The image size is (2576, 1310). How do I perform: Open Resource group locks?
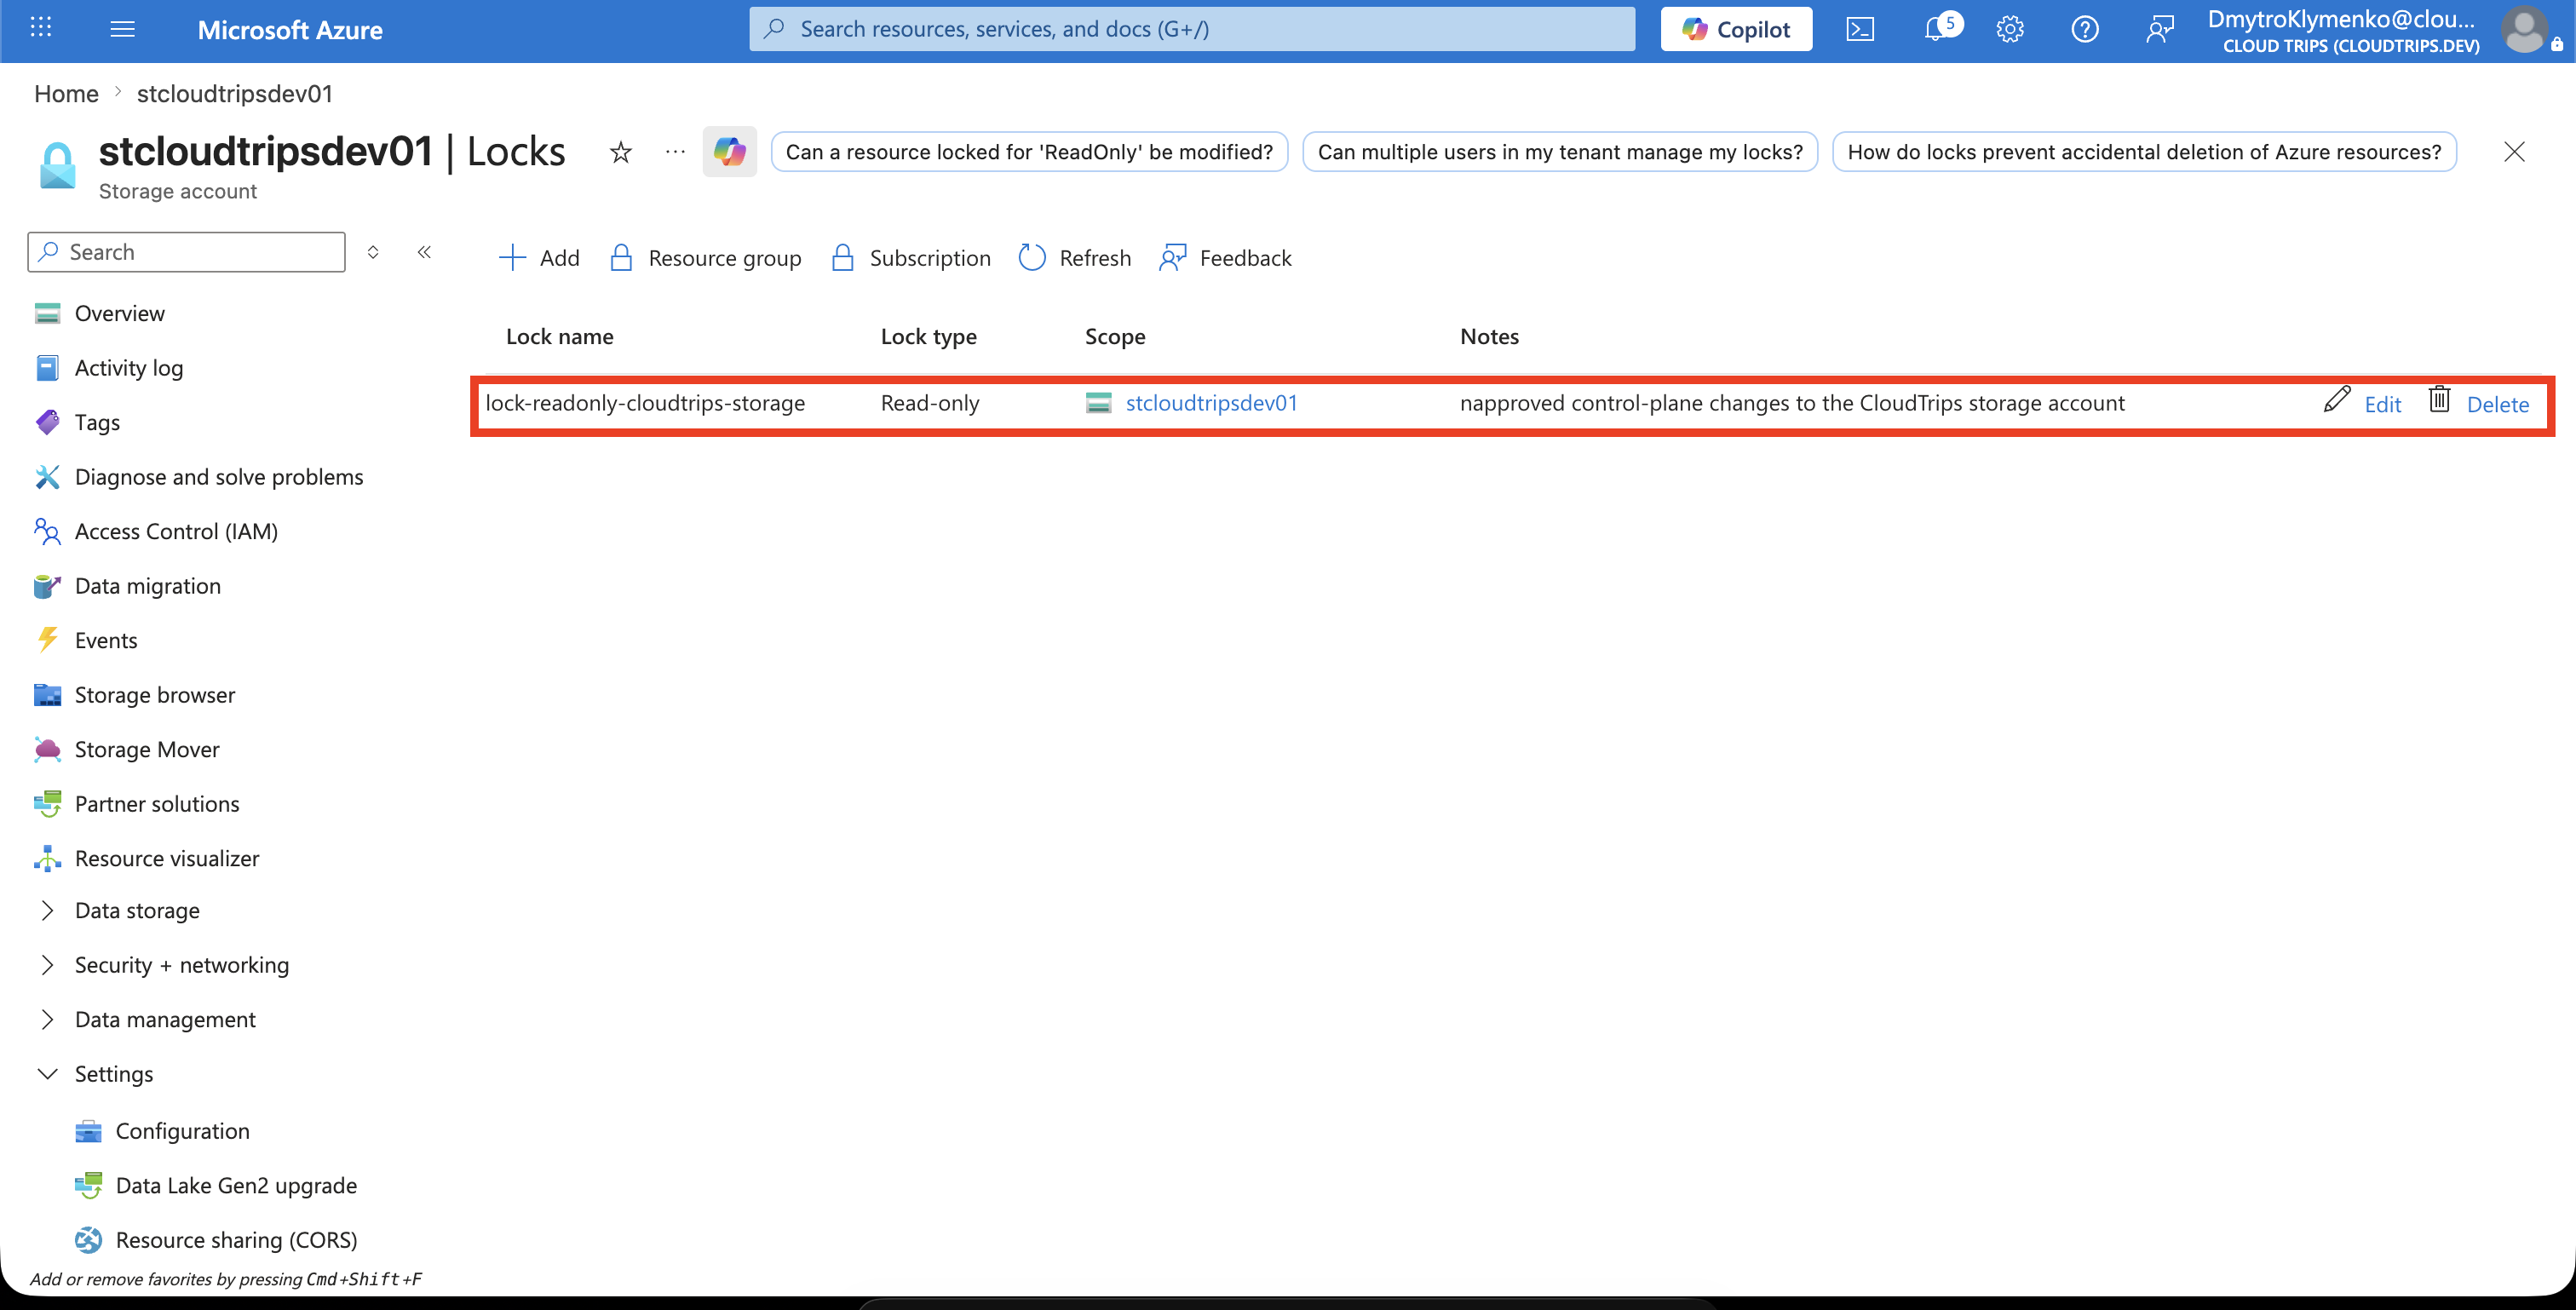[x=705, y=258]
